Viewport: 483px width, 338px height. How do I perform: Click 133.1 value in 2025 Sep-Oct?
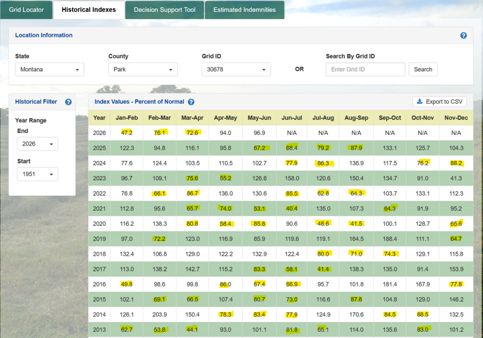(x=390, y=148)
